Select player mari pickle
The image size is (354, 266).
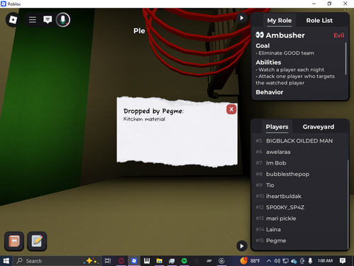(x=299, y=218)
